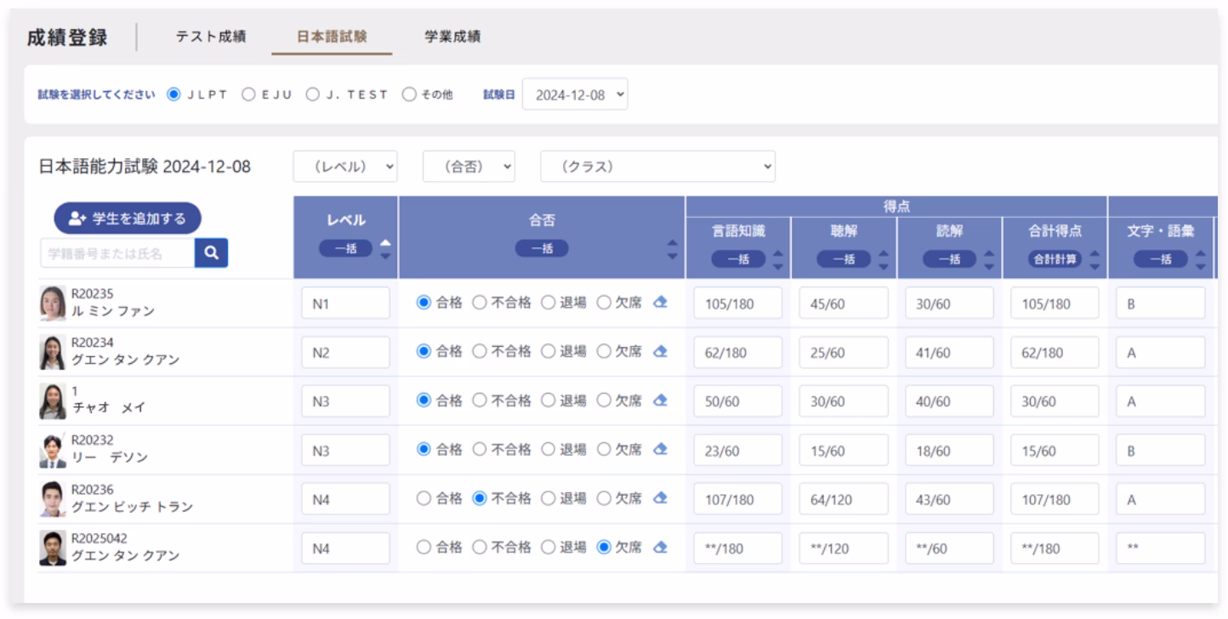The width and height of the screenshot is (1228, 619).
Task: Click 合計計算 button under 合計得点
Action: [x=1055, y=260]
